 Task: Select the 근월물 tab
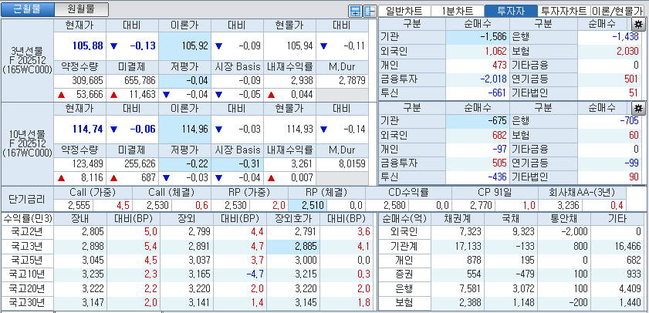pyautogui.click(x=28, y=9)
